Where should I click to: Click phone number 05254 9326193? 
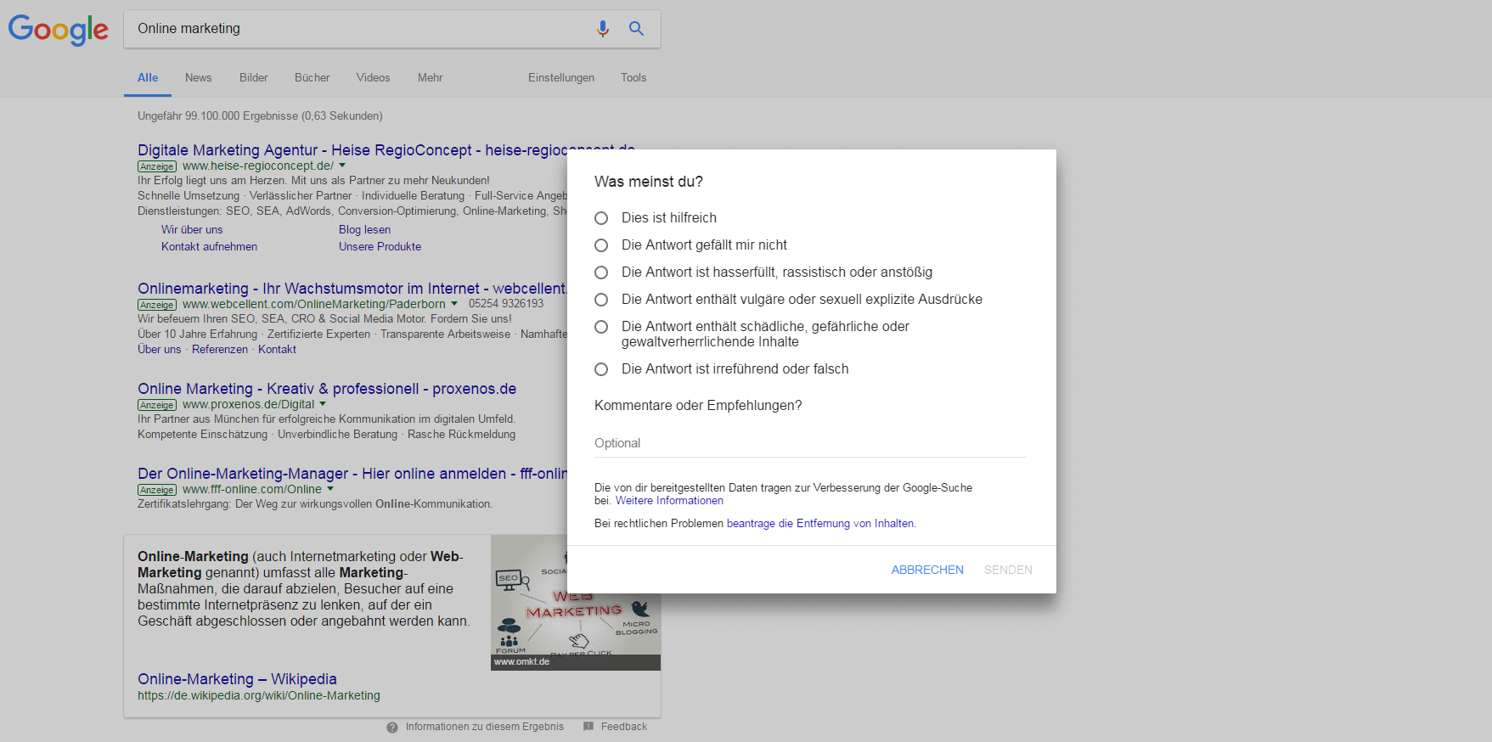click(x=506, y=304)
